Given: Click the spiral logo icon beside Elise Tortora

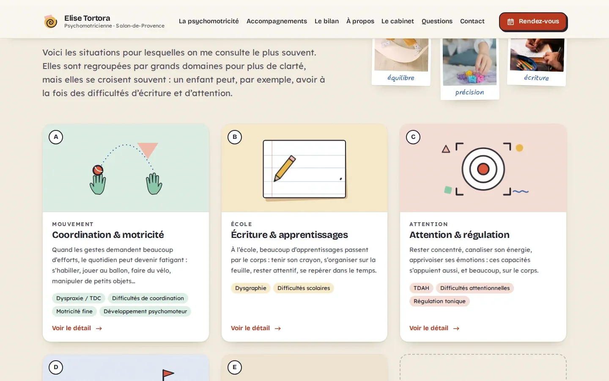Looking at the screenshot, I should [x=51, y=21].
